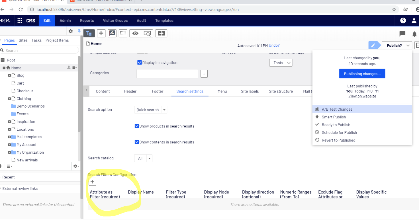Uncheck Show contents in search results
The width and height of the screenshot is (419, 222).
137,142
